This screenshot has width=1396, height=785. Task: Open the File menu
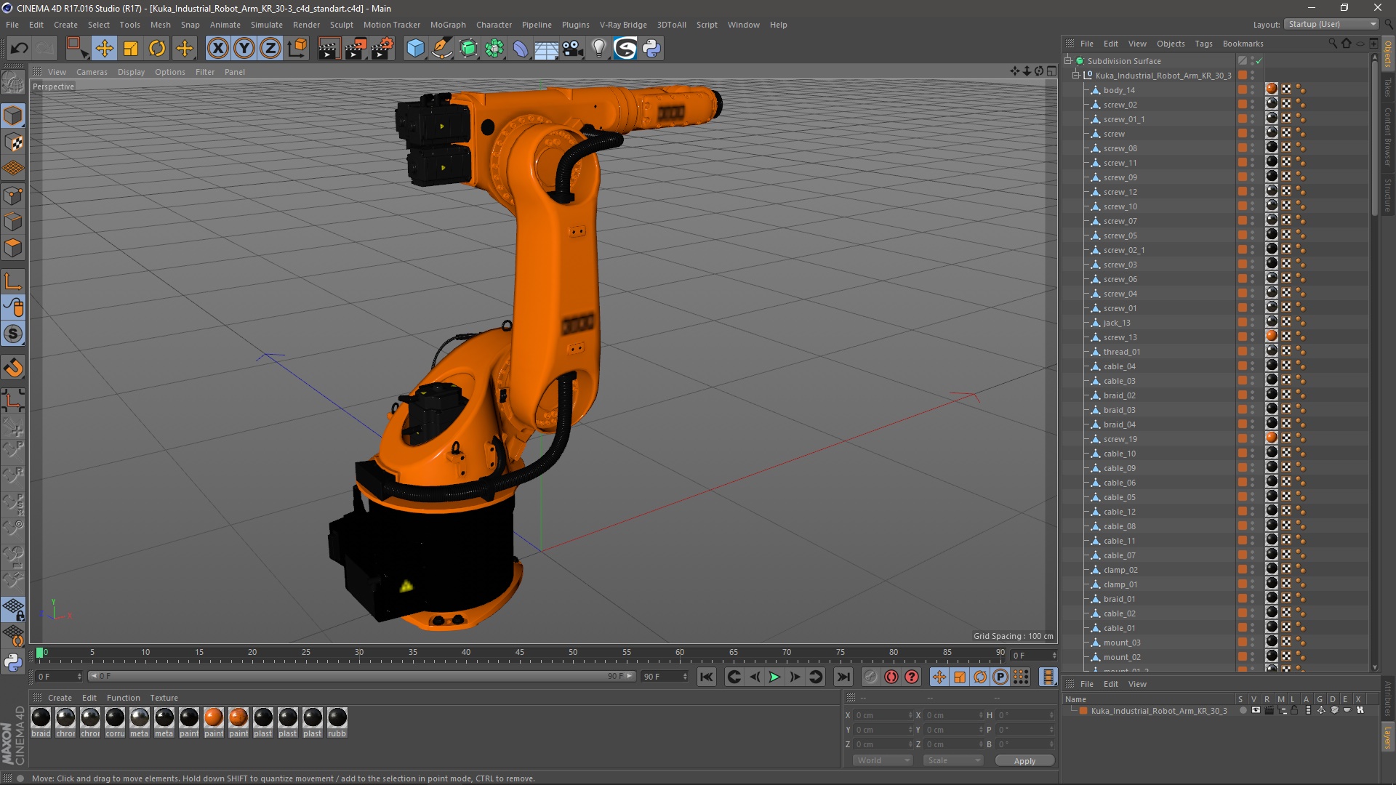click(12, 25)
